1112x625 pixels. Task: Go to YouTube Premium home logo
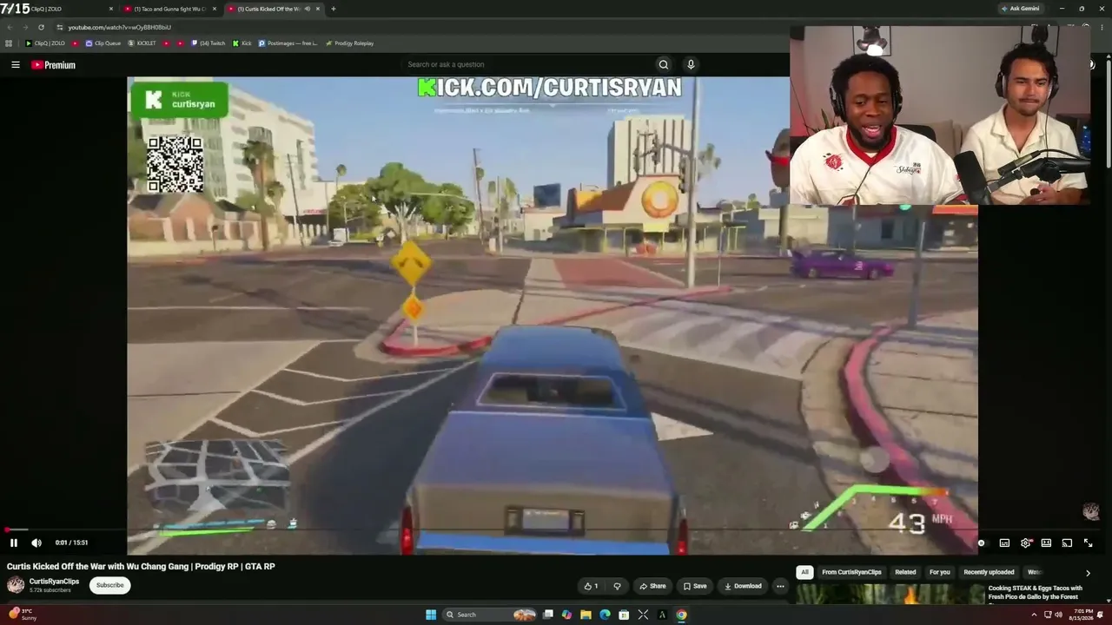click(53, 64)
